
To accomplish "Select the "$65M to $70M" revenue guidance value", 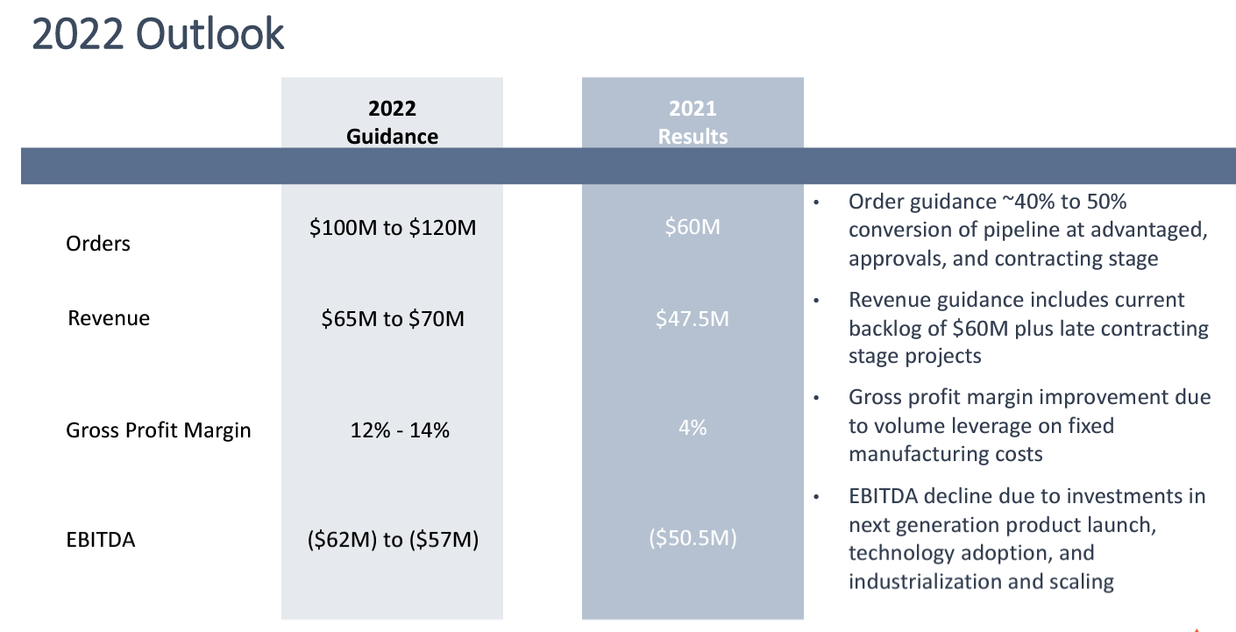I will click(393, 319).
